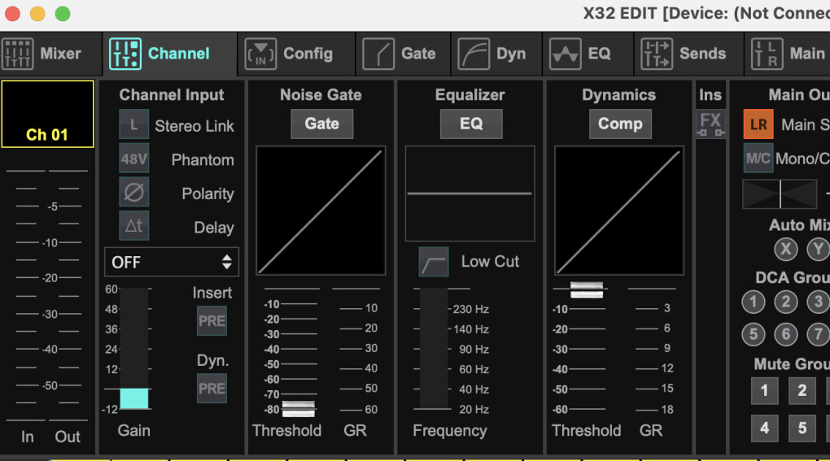Assign Mute Group 4
This screenshot has width=830, height=461.
(764, 428)
